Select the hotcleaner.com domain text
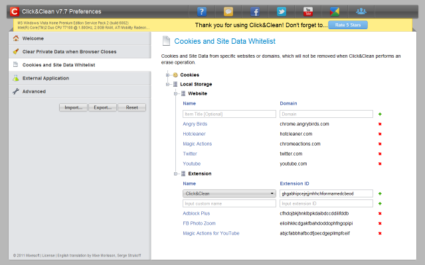 [x=296, y=134]
